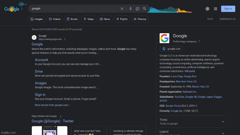Open three-dot menu next to Technology company
The width and height of the screenshot is (240, 135).
pyautogui.click(x=199, y=41)
